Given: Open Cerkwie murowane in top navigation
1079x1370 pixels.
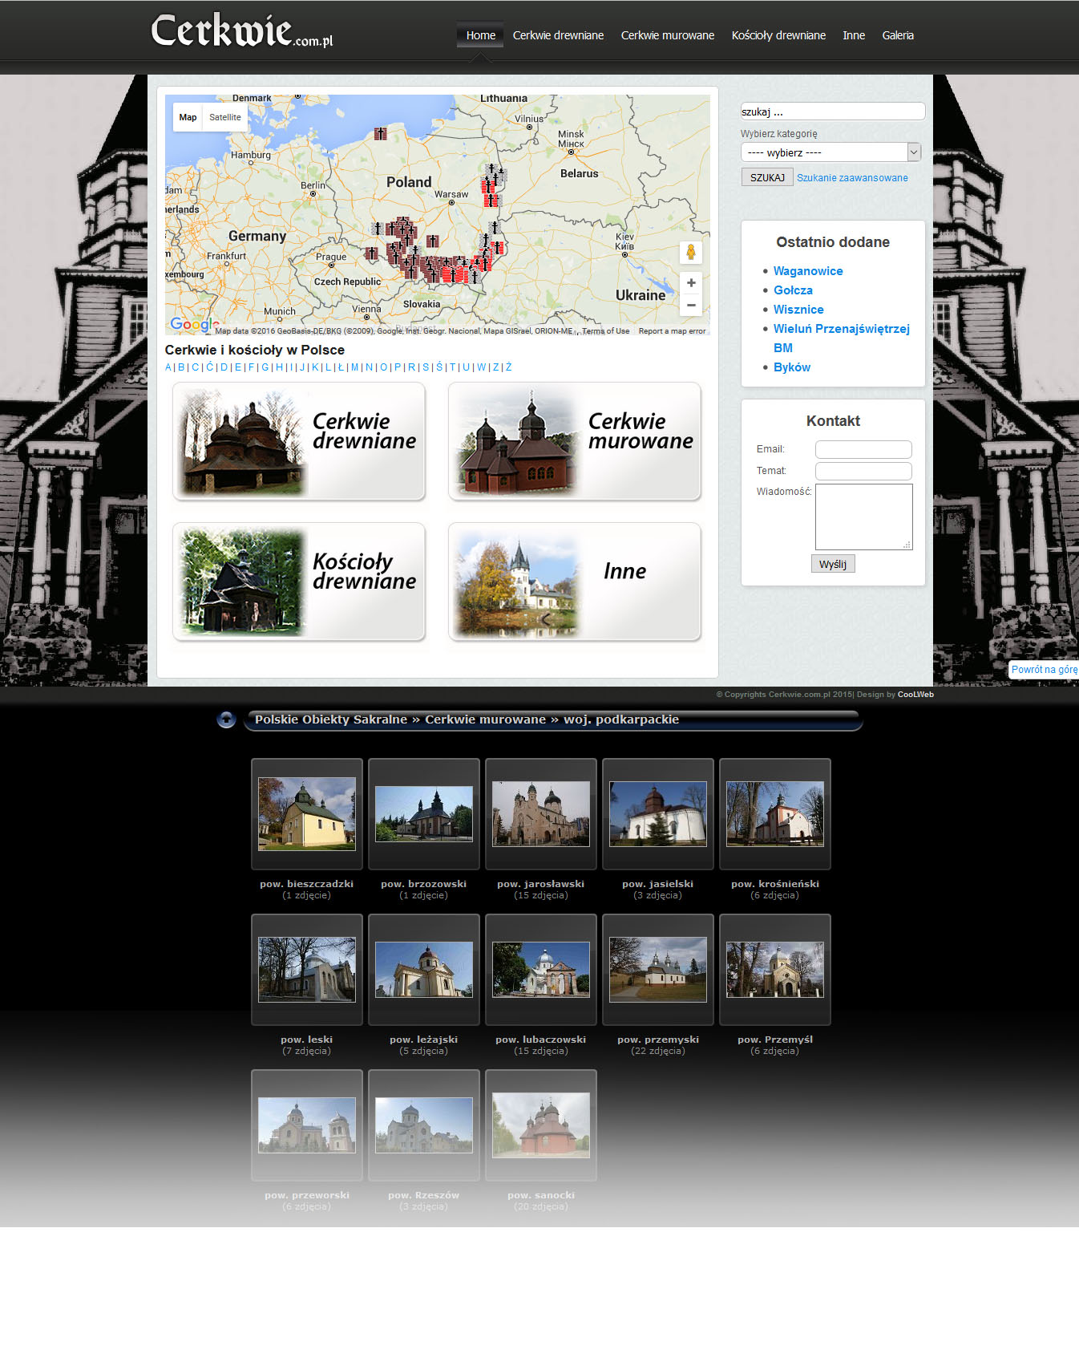Looking at the screenshot, I should pyautogui.click(x=667, y=35).
